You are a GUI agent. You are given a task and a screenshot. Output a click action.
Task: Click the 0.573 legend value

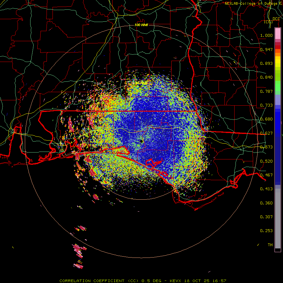click(266, 147)
